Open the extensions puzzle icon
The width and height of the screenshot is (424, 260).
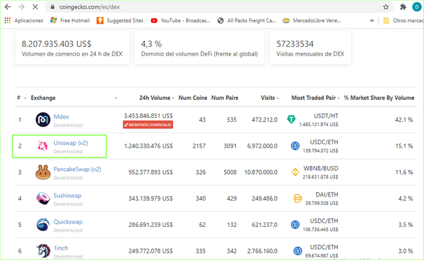tap(403, 7)
